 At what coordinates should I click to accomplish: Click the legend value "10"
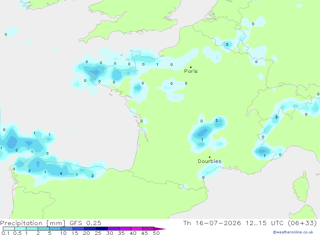pyautogui.click(x=63, y=233)
